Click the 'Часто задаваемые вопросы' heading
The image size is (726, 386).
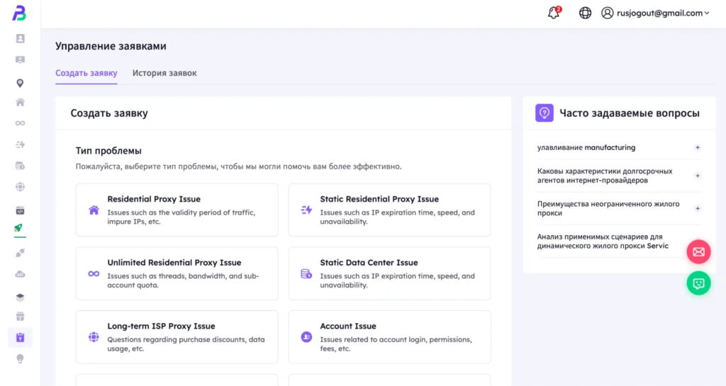630,113
